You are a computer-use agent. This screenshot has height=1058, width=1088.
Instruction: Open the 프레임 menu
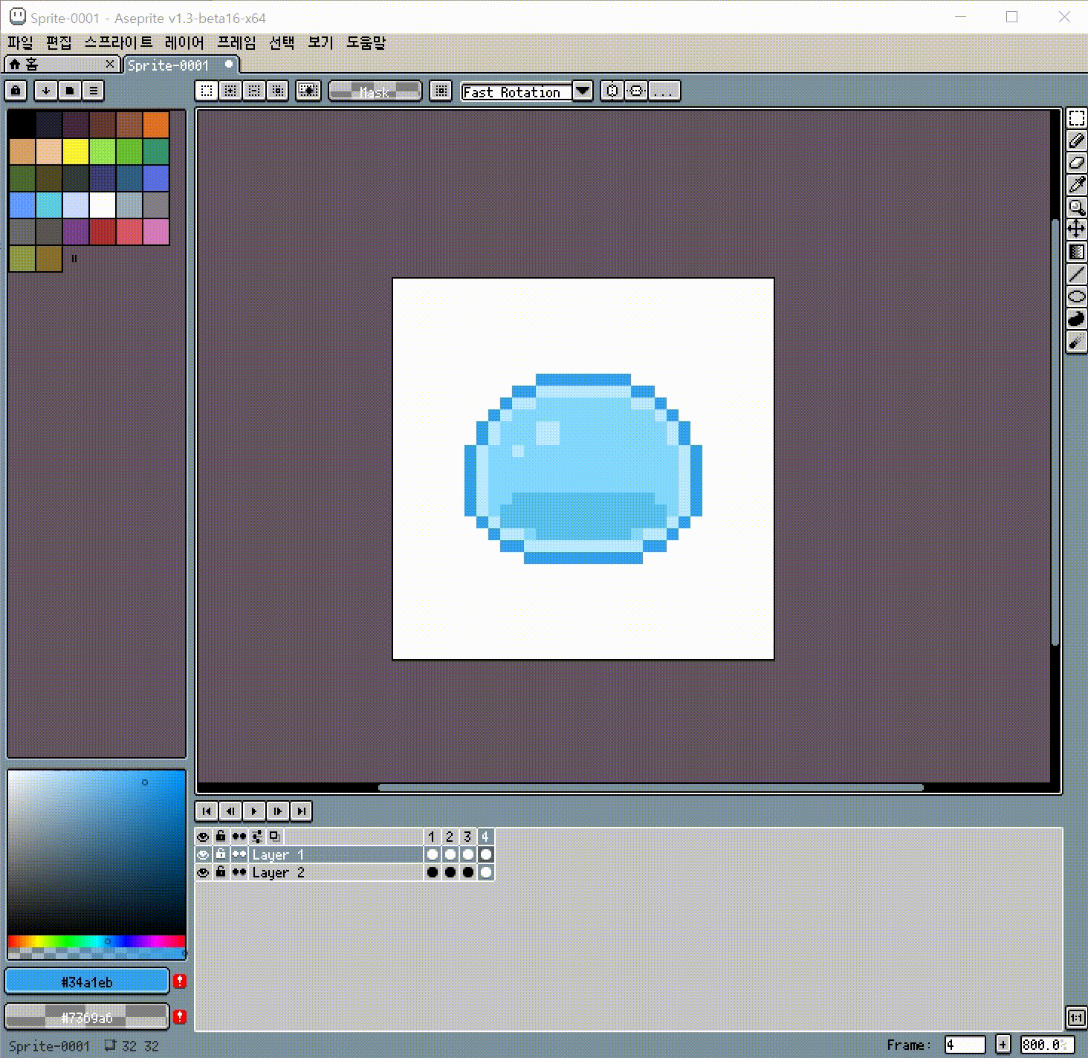[x=236, y=43]
